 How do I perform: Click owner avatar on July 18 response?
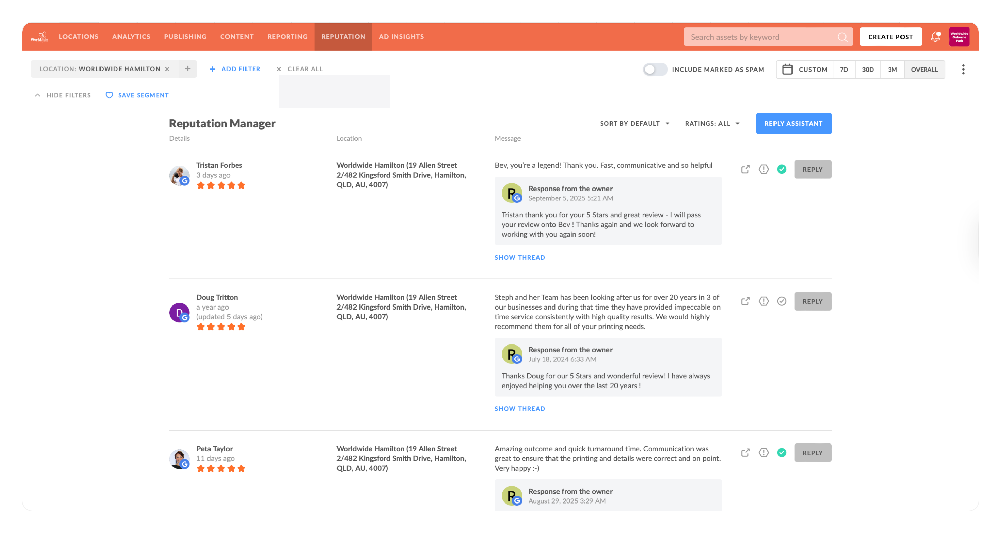coord(511,354)
